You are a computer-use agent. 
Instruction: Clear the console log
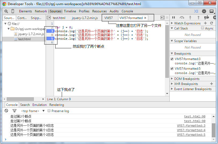(x=6, y=111)
